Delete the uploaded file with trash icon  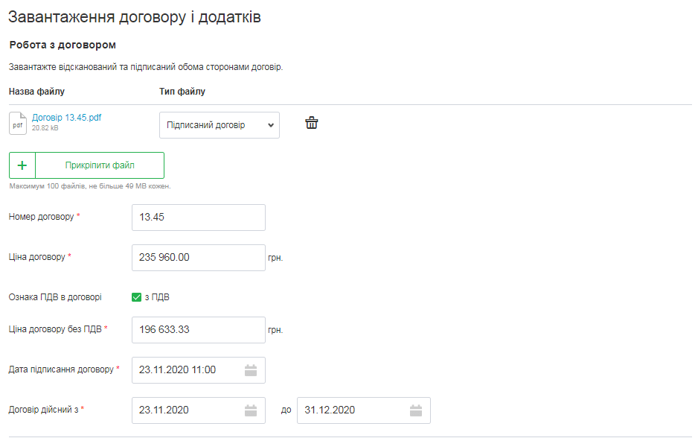[312, 124]
